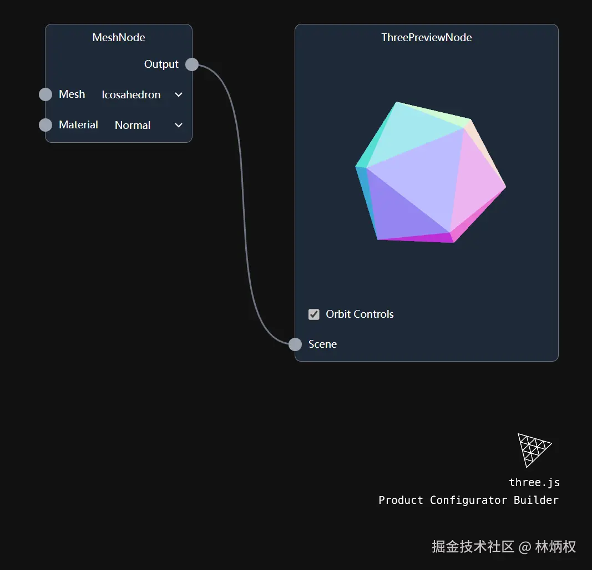Click the Material input socket
The width and height of the screenshot is (592, 570).
tap(45, 125)
